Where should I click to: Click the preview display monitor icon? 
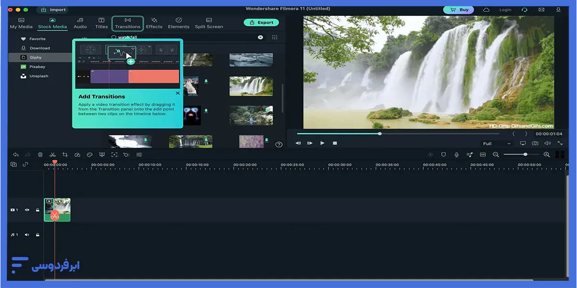[x=523, y=143]
